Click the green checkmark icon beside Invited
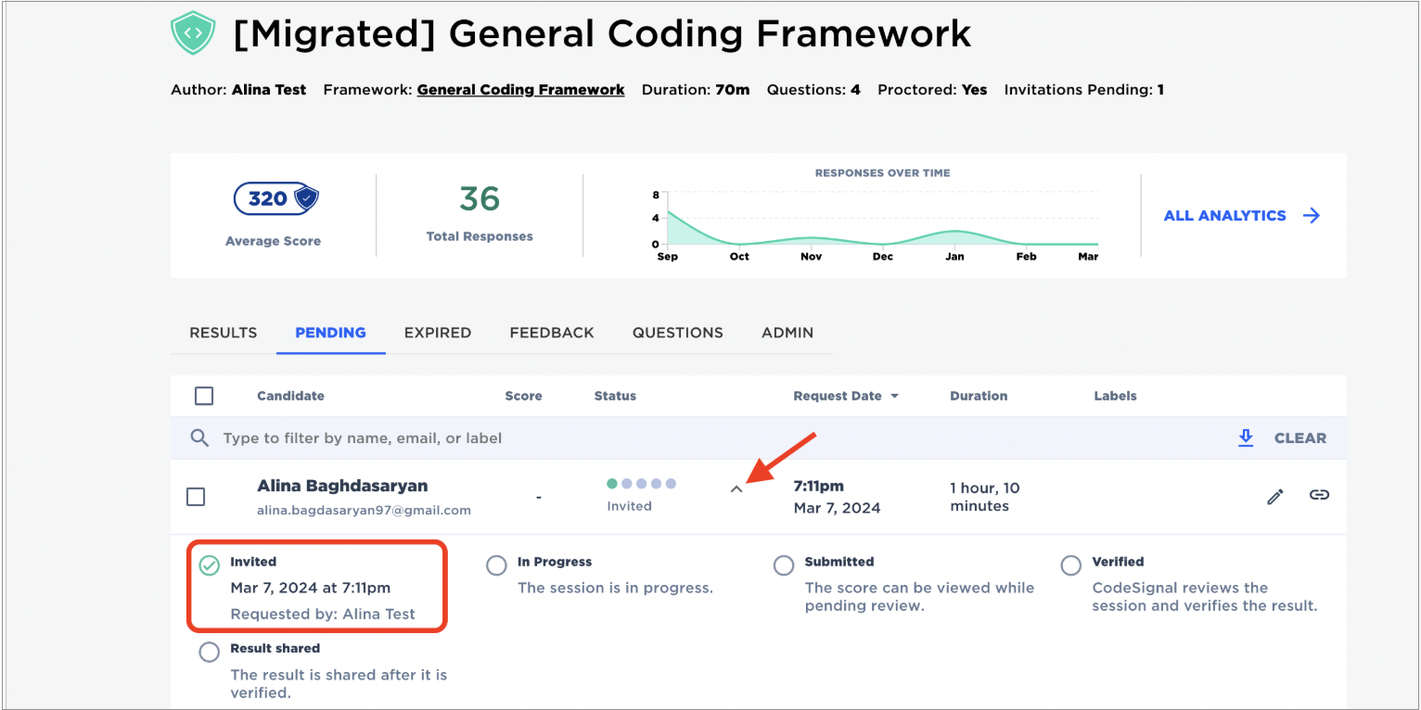Viewport: 1421px width, 710px height. [x=210, y=565]
